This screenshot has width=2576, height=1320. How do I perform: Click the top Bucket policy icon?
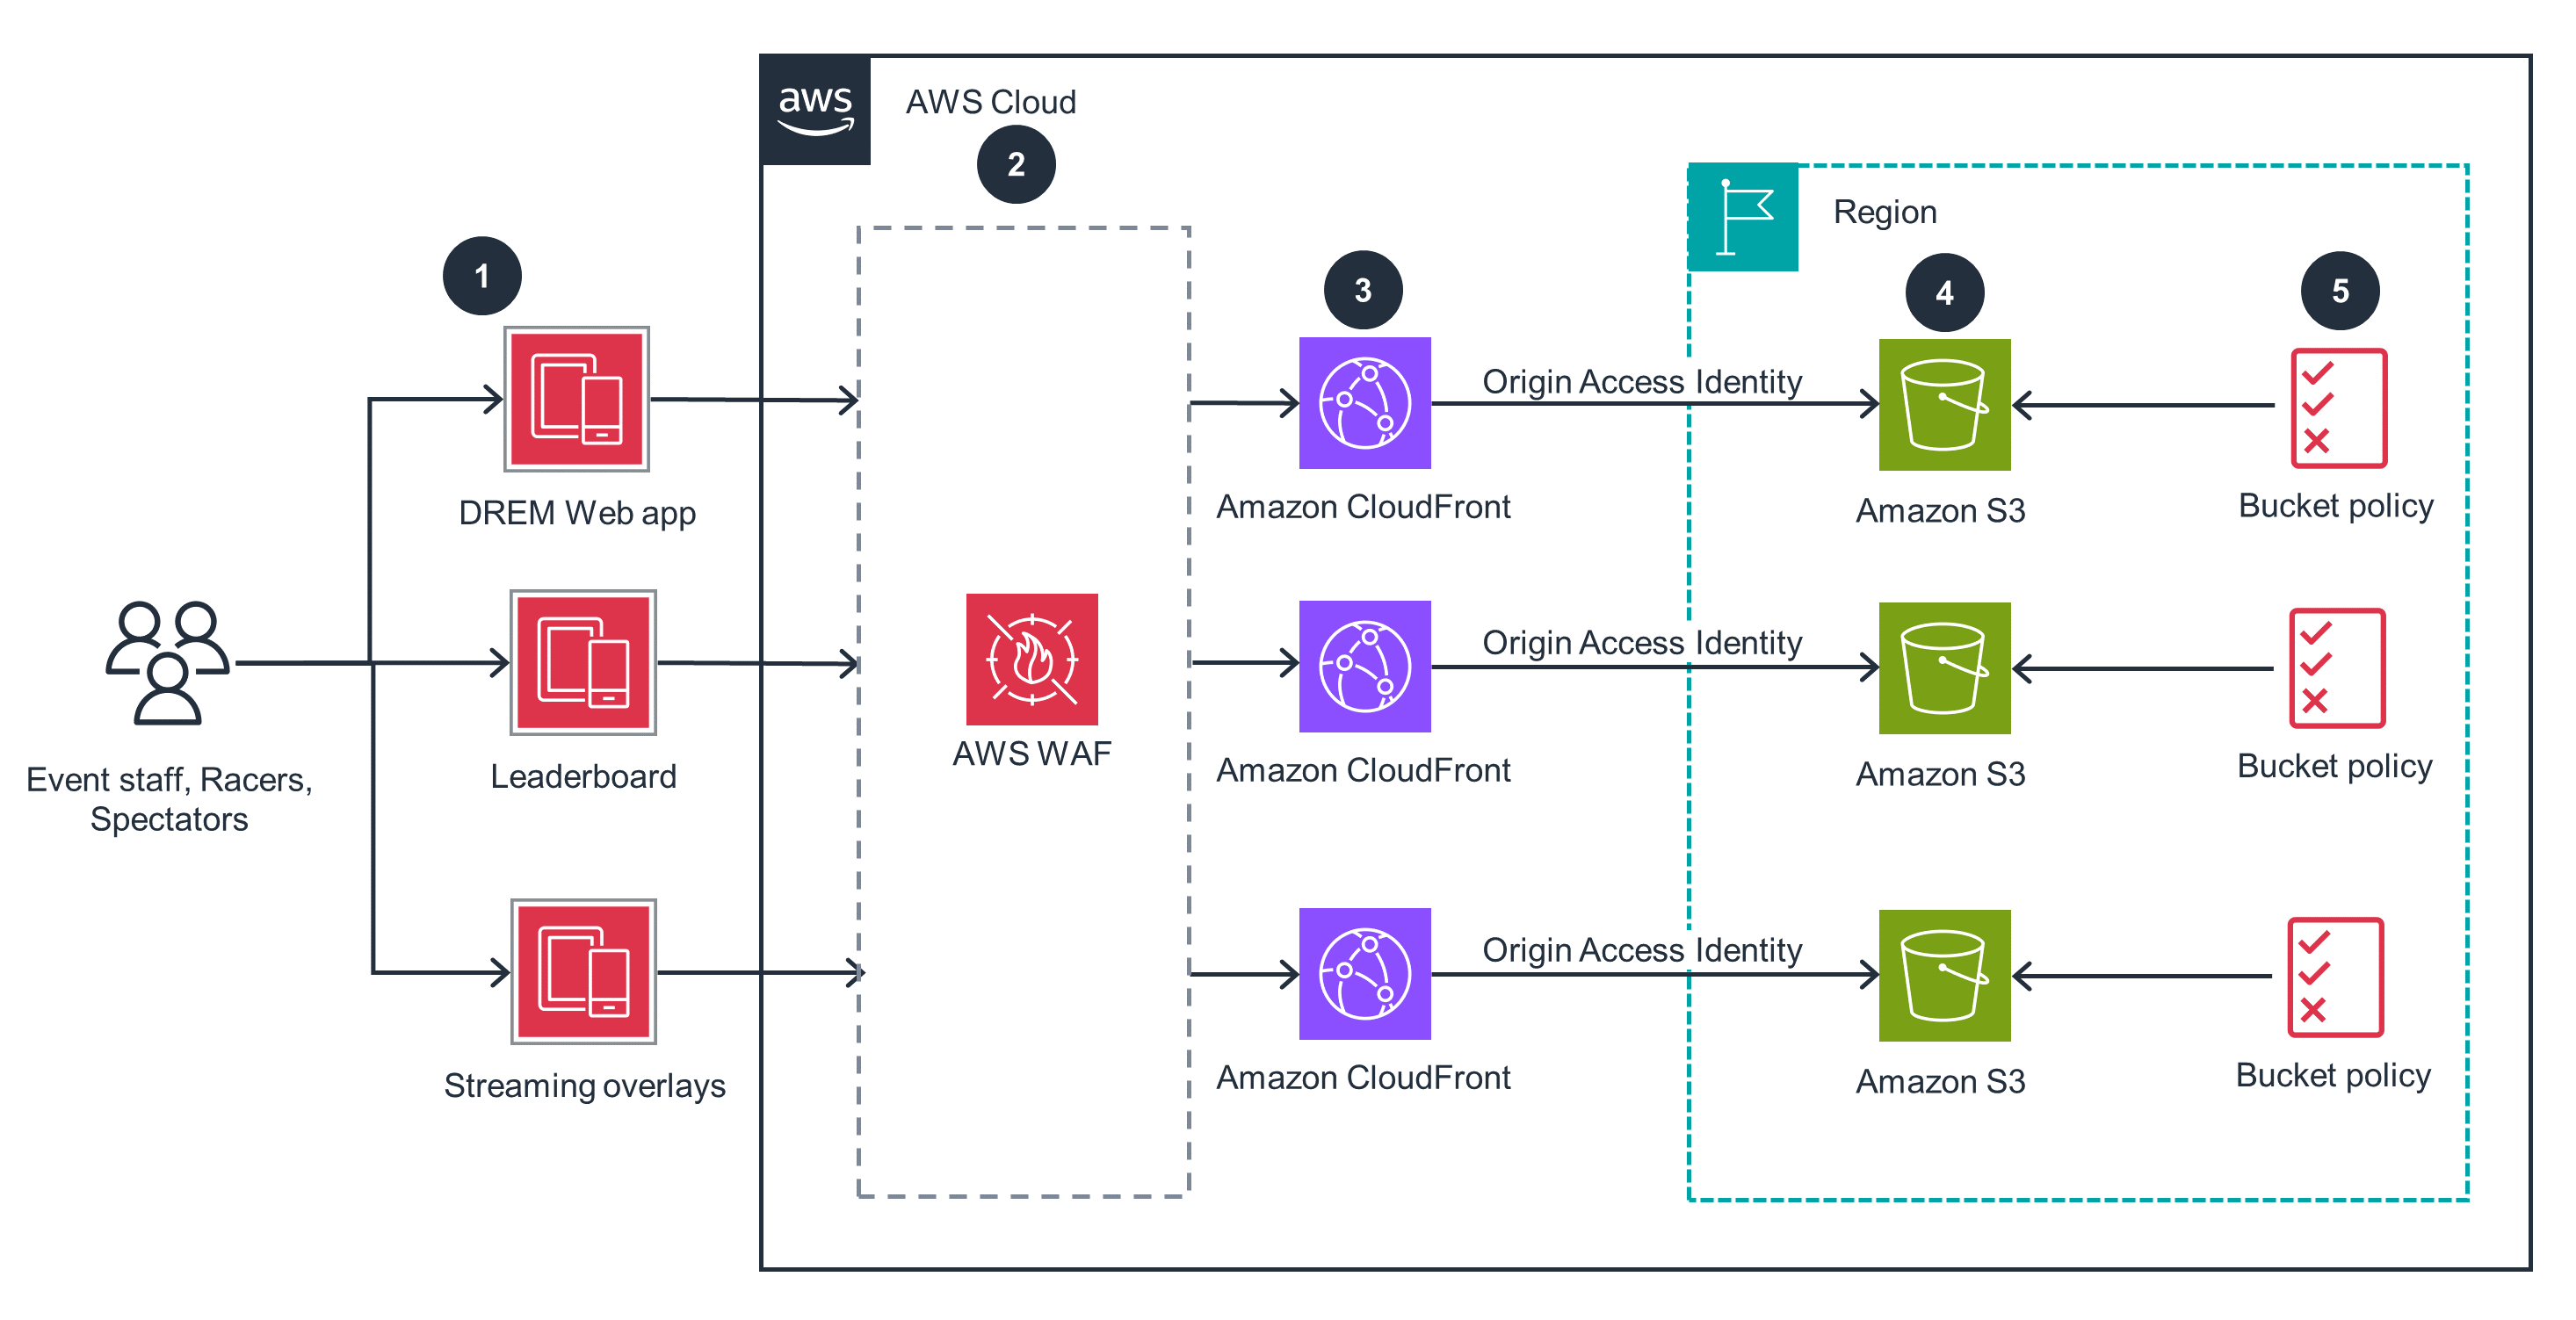(x=2339, y=408)
